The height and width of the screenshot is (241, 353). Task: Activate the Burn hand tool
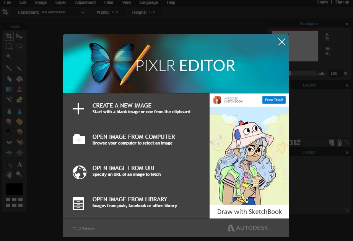click(20, 132)
